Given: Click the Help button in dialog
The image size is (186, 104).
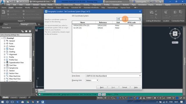Looking at the screenshot, I should [x=136, y=87].
